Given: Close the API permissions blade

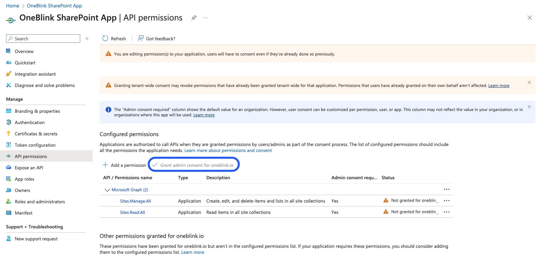Looking at the screenshot, I should pos(529,18).
